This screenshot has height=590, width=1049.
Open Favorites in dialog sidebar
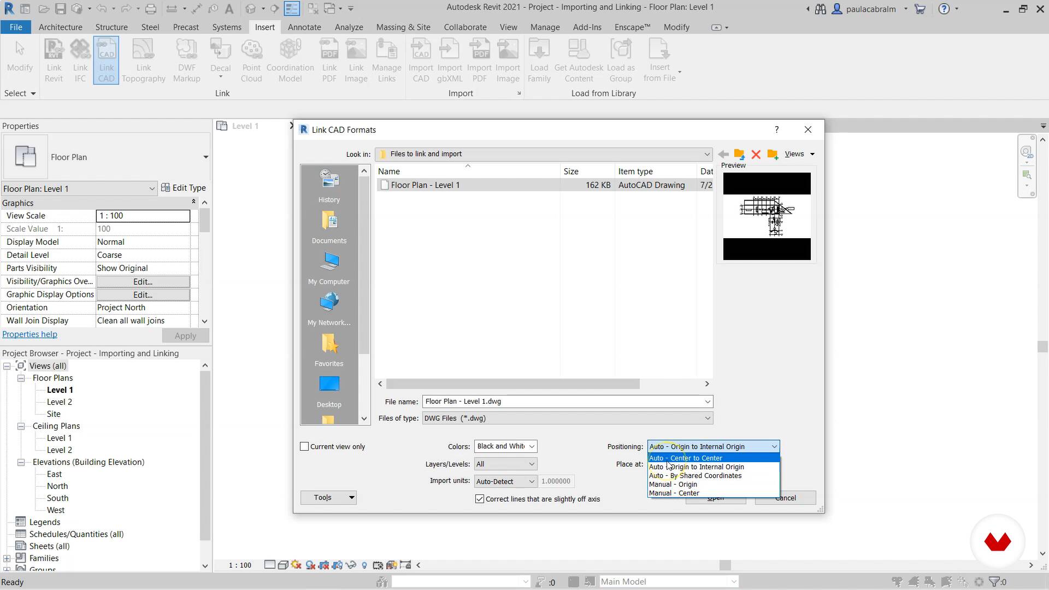(x=329, y=350)
